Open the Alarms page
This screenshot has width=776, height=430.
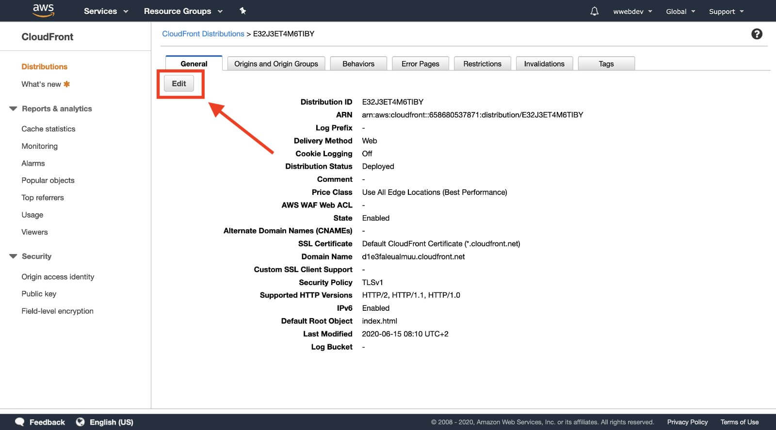[x=33, y=163]
